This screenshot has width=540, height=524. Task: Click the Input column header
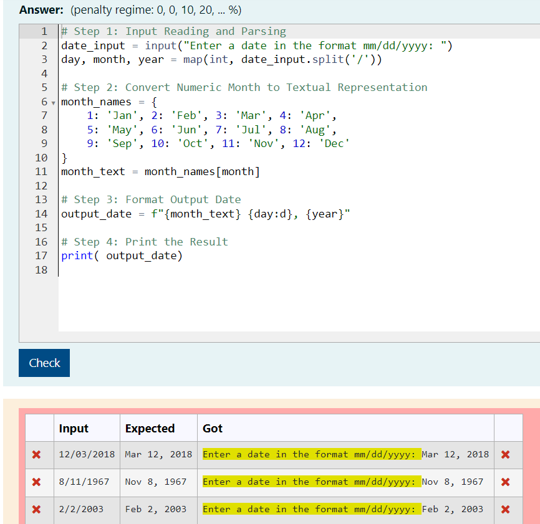tap(74, 428)
